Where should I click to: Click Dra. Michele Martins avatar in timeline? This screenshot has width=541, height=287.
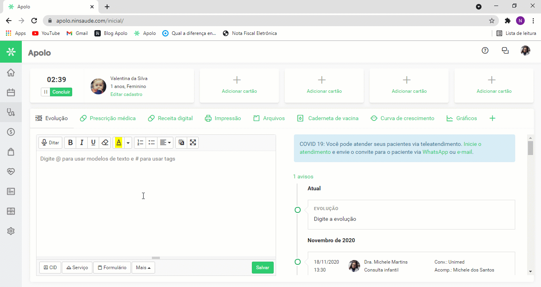pos(354,266)
